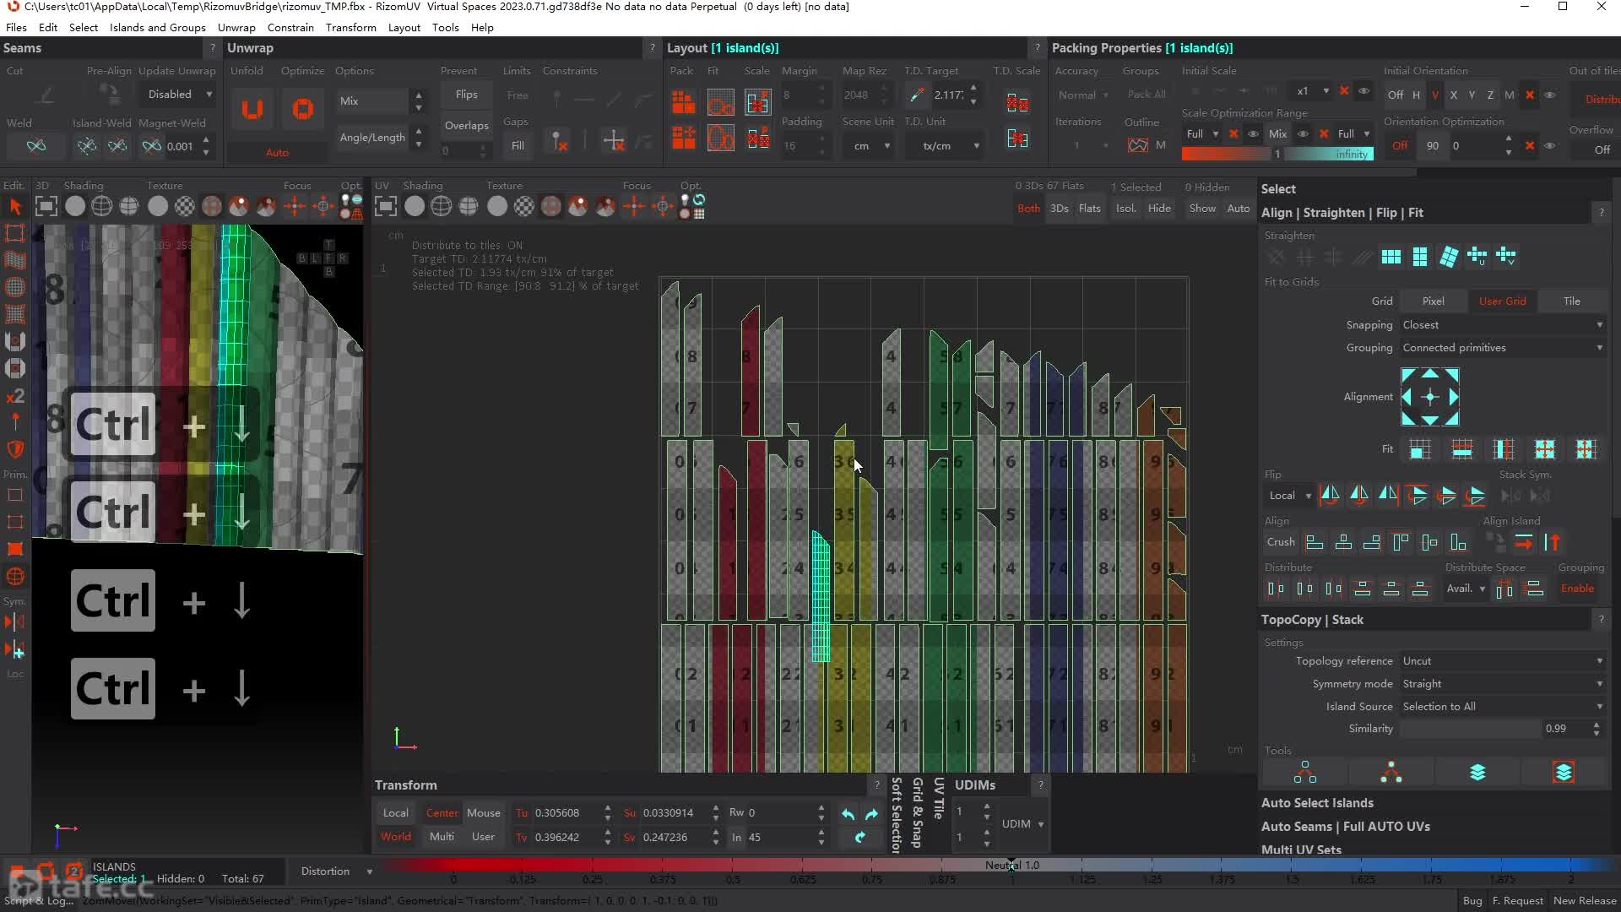Click the Unfold U icon
This screenshot has width=1621, height=912.
point(252,110)
